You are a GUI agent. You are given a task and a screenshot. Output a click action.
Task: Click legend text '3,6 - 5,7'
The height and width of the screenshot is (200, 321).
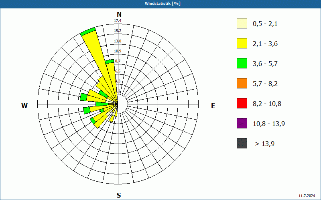click(265, 64)
